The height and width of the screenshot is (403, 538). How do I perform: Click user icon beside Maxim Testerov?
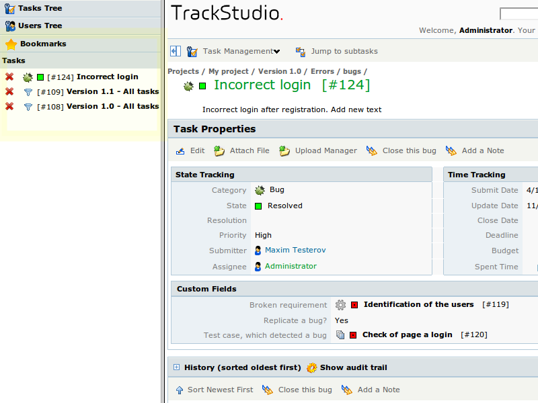[258, 251]
